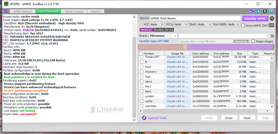Image resolution: width=278 pixels, height=134 pixels.
Task: Click the Read button
Action: tap(247, 118)
